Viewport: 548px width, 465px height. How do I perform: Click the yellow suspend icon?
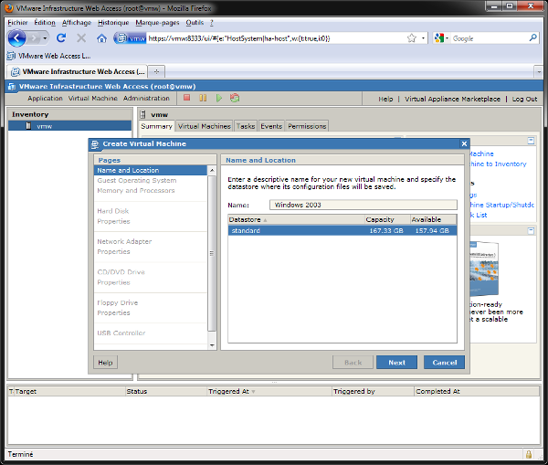[203, 98]
